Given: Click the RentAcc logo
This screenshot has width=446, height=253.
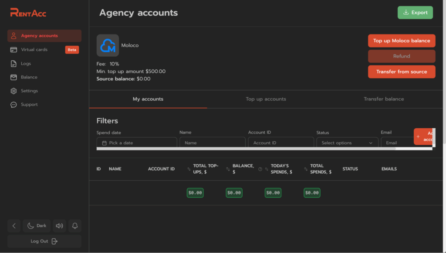Looking at the screenshot, I should tap(28, 13).
